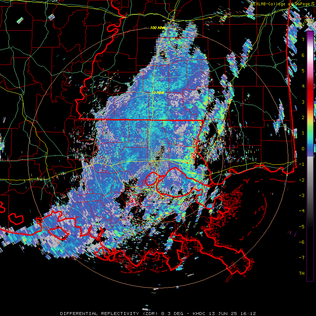316x316 pixels.
Task: Click the TH threshold label on the scale
Action: click(x=302, y=273)
